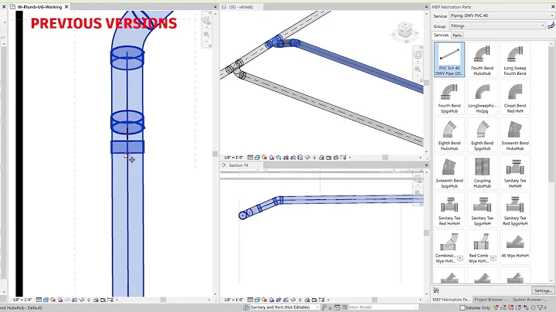Click the 3D view navigation wheel icon

(418, 55)
